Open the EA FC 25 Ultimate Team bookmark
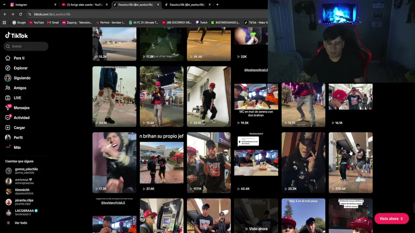 [x=143, y=23]
